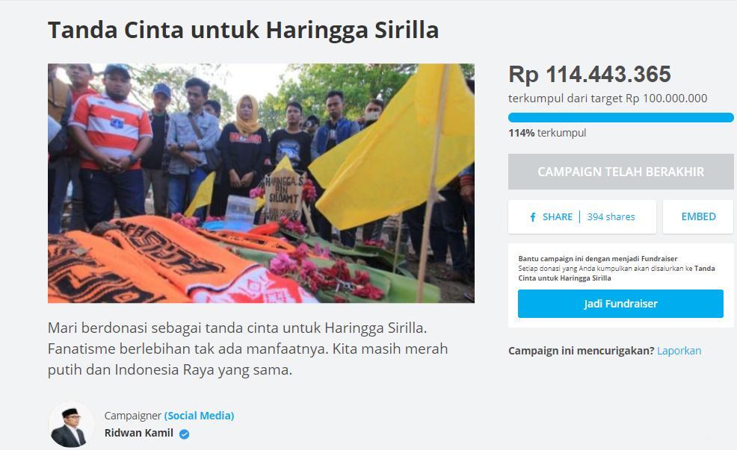The width and height of the screenshot is (737, 450).
Task: Click the title Tanda Cinta untuk Haringga Sirilla
Action: tap(243, 30)
